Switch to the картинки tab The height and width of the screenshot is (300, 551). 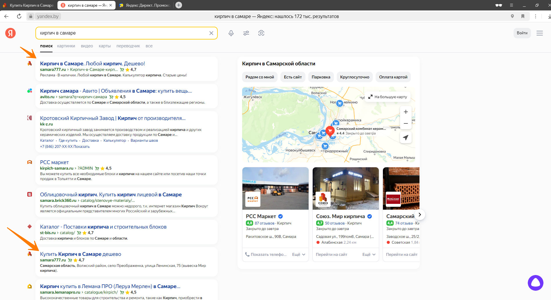pos(66,46)
